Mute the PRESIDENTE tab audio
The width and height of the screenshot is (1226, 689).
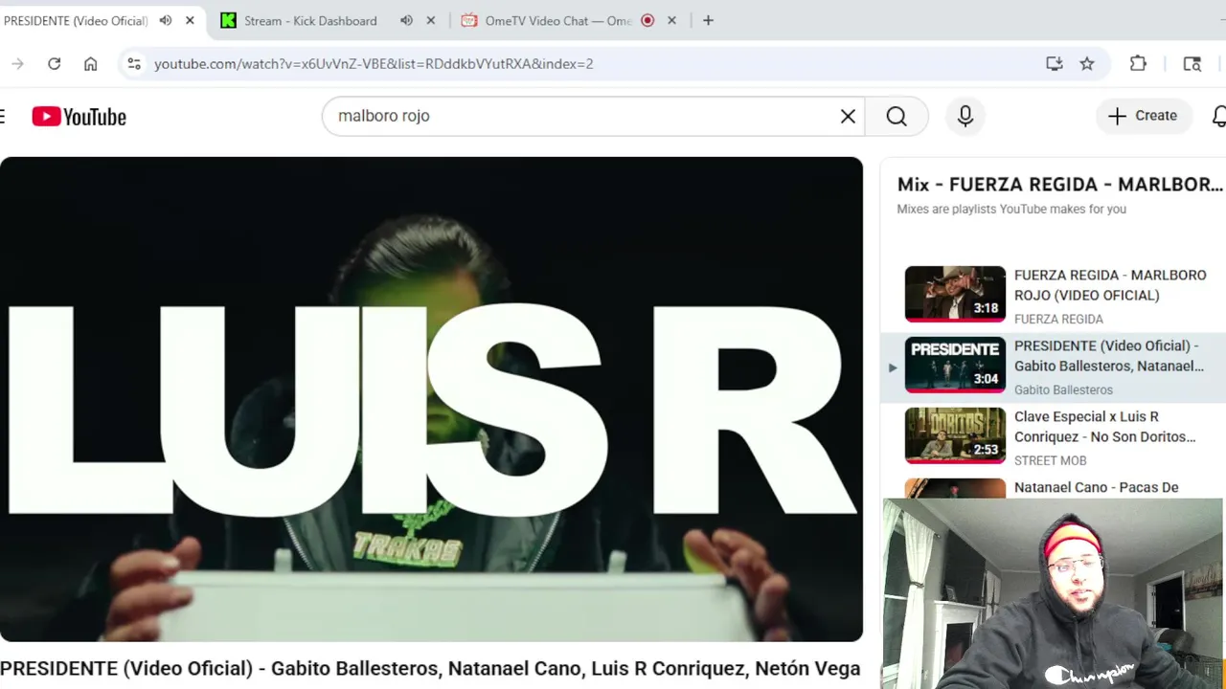166,20
